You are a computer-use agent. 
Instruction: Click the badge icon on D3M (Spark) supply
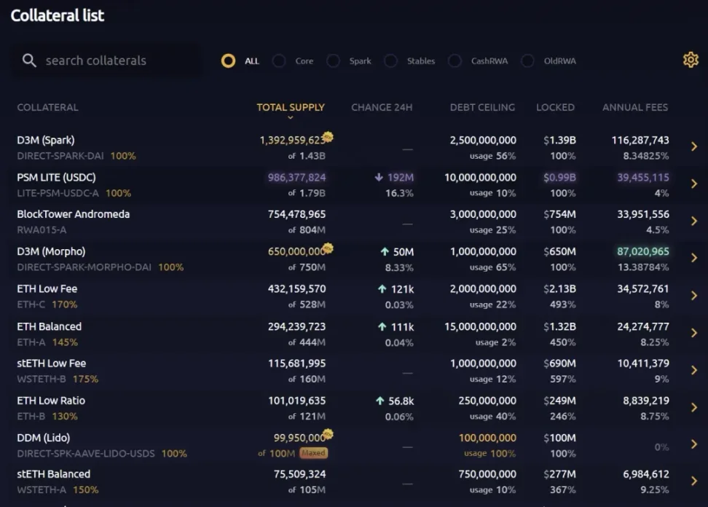click(329, 136)
